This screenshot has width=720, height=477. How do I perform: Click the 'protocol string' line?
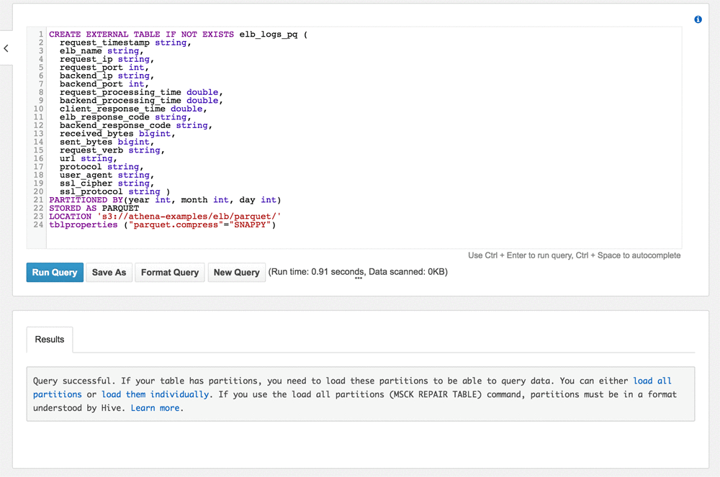click(102, 166)
